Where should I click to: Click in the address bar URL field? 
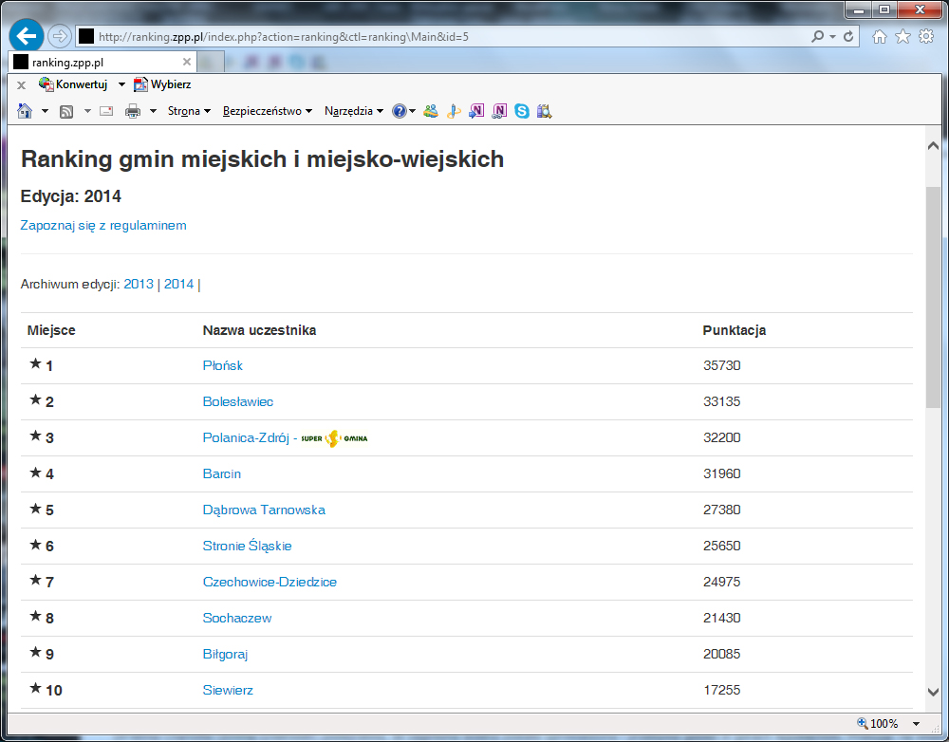380,36
